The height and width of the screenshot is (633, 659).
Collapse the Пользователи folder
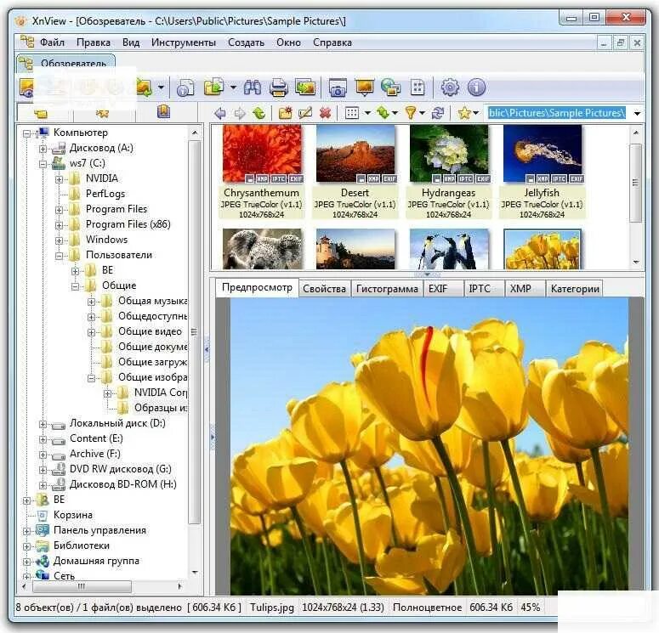(x=59, y=256)
